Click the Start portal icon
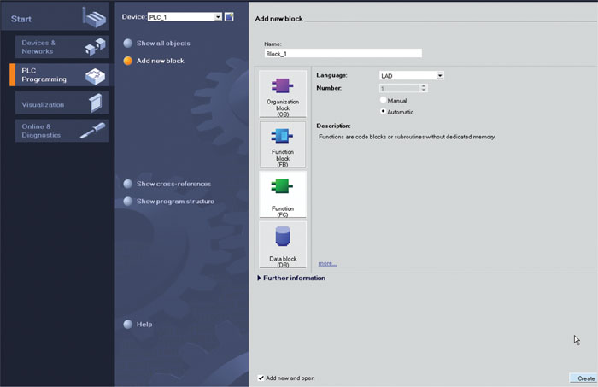 [95, 18]
